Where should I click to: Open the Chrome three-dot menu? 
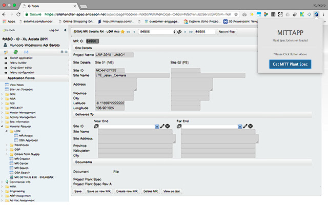pos(323,14)
